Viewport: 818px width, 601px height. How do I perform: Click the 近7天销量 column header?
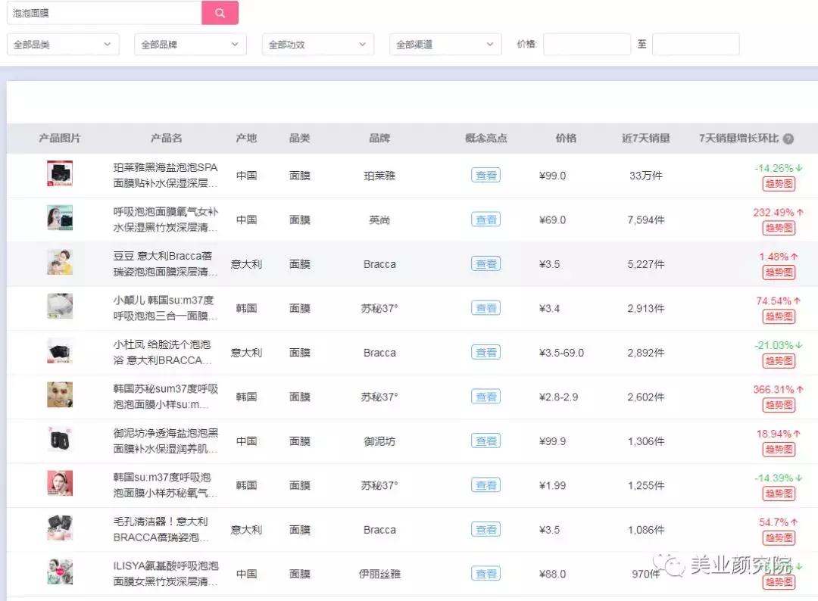point(645,138)
